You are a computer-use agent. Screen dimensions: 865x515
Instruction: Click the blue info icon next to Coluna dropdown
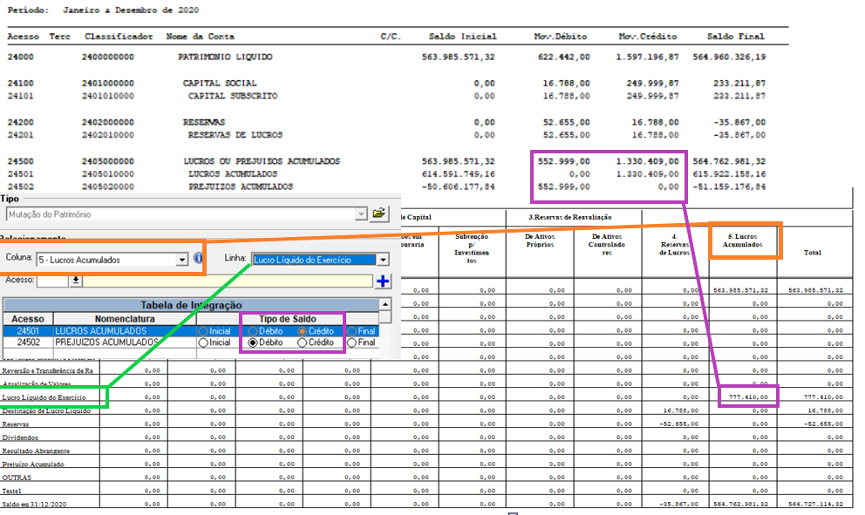click(198, 256)
